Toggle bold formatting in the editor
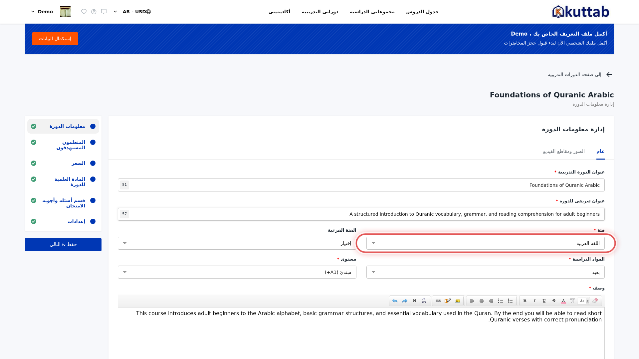Image resolution: width=639 pixels, height=359 pixels. pos(525,301)
